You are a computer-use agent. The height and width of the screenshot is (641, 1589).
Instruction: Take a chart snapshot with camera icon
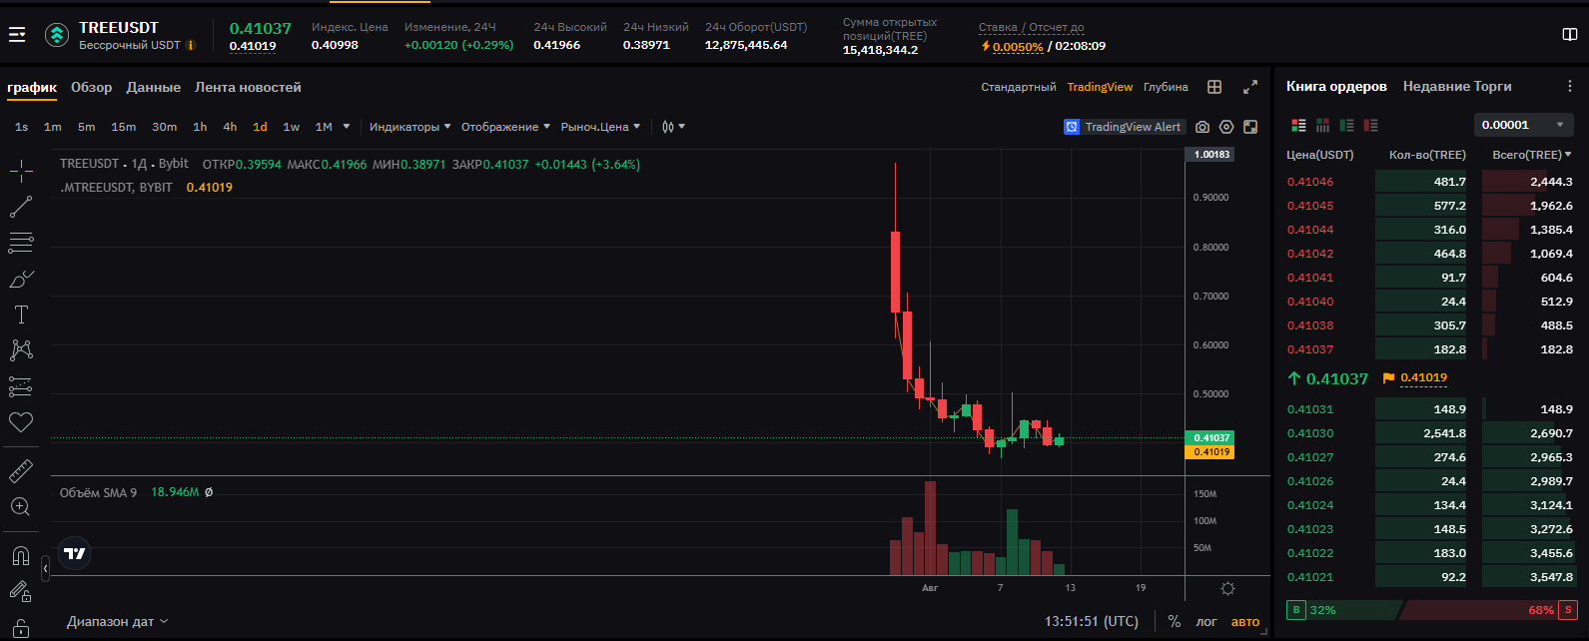(x=1202, y=127)
